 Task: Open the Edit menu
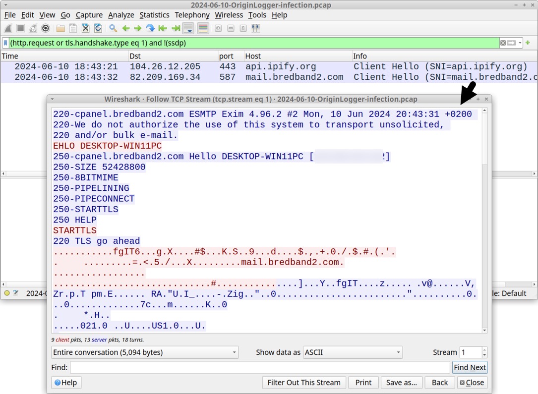point(27,15)
